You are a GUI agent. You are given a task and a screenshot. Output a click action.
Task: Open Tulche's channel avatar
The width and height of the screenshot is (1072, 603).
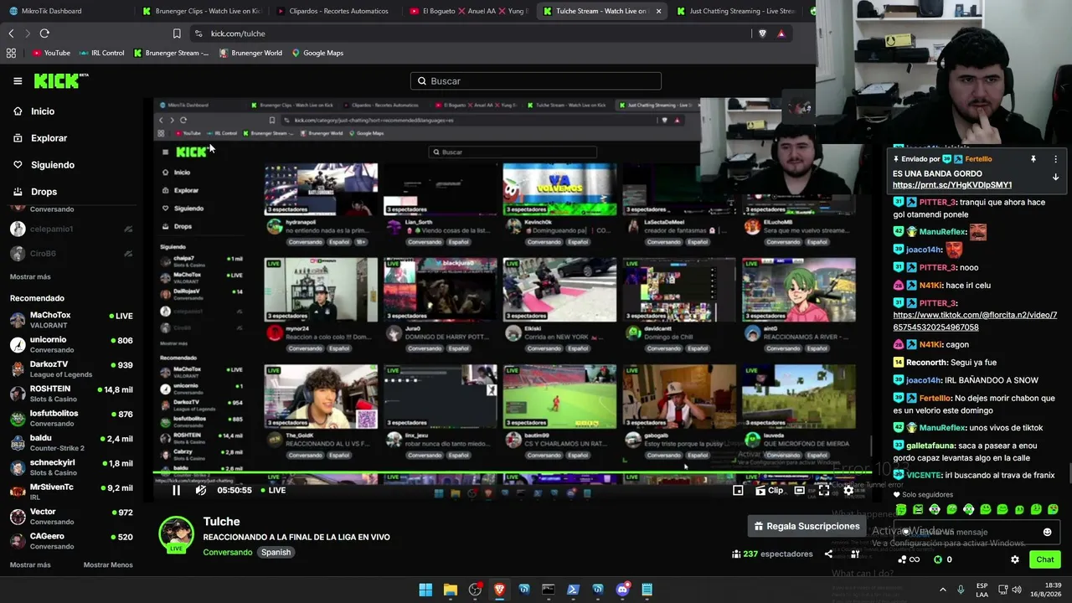176,534
